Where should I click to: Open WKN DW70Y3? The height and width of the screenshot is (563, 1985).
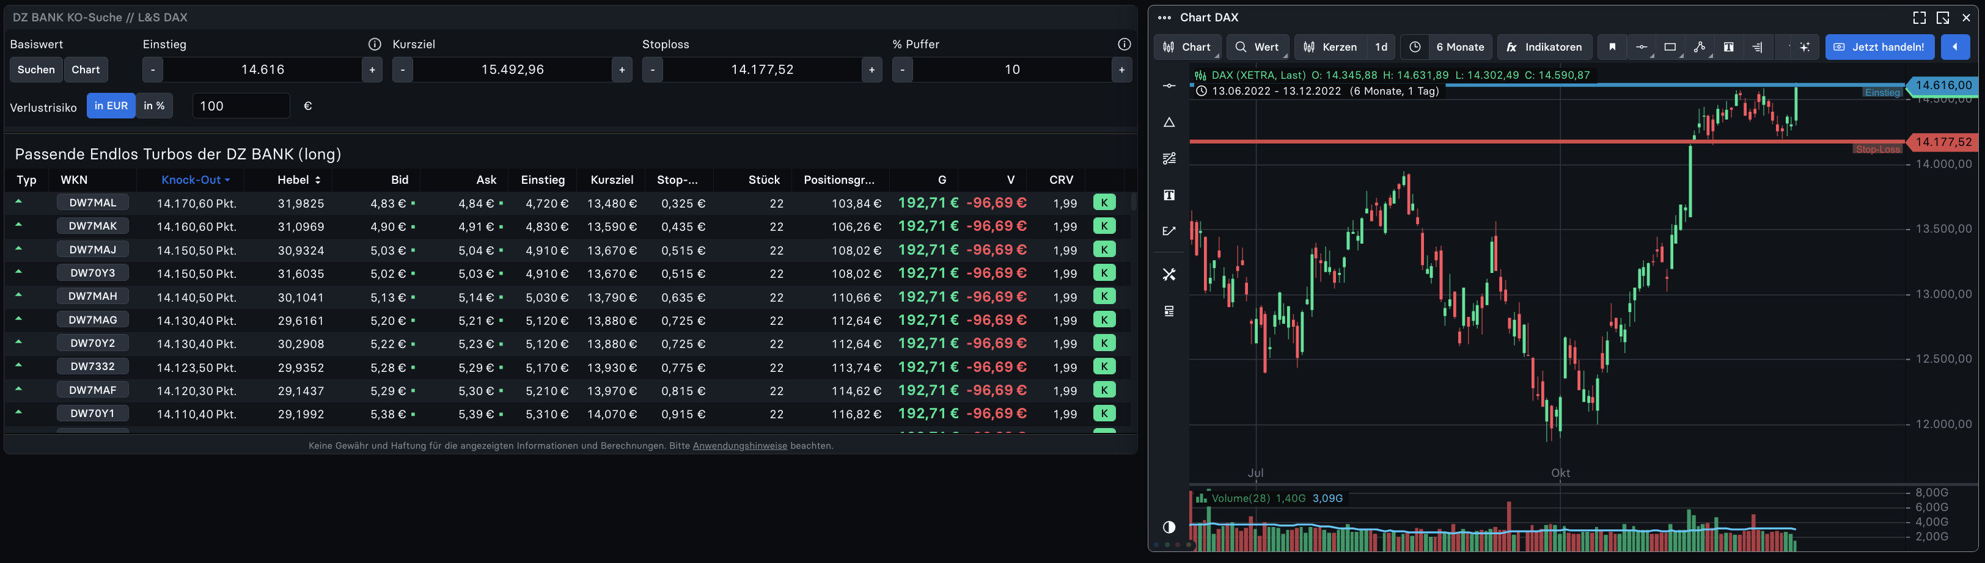(92, 272)
